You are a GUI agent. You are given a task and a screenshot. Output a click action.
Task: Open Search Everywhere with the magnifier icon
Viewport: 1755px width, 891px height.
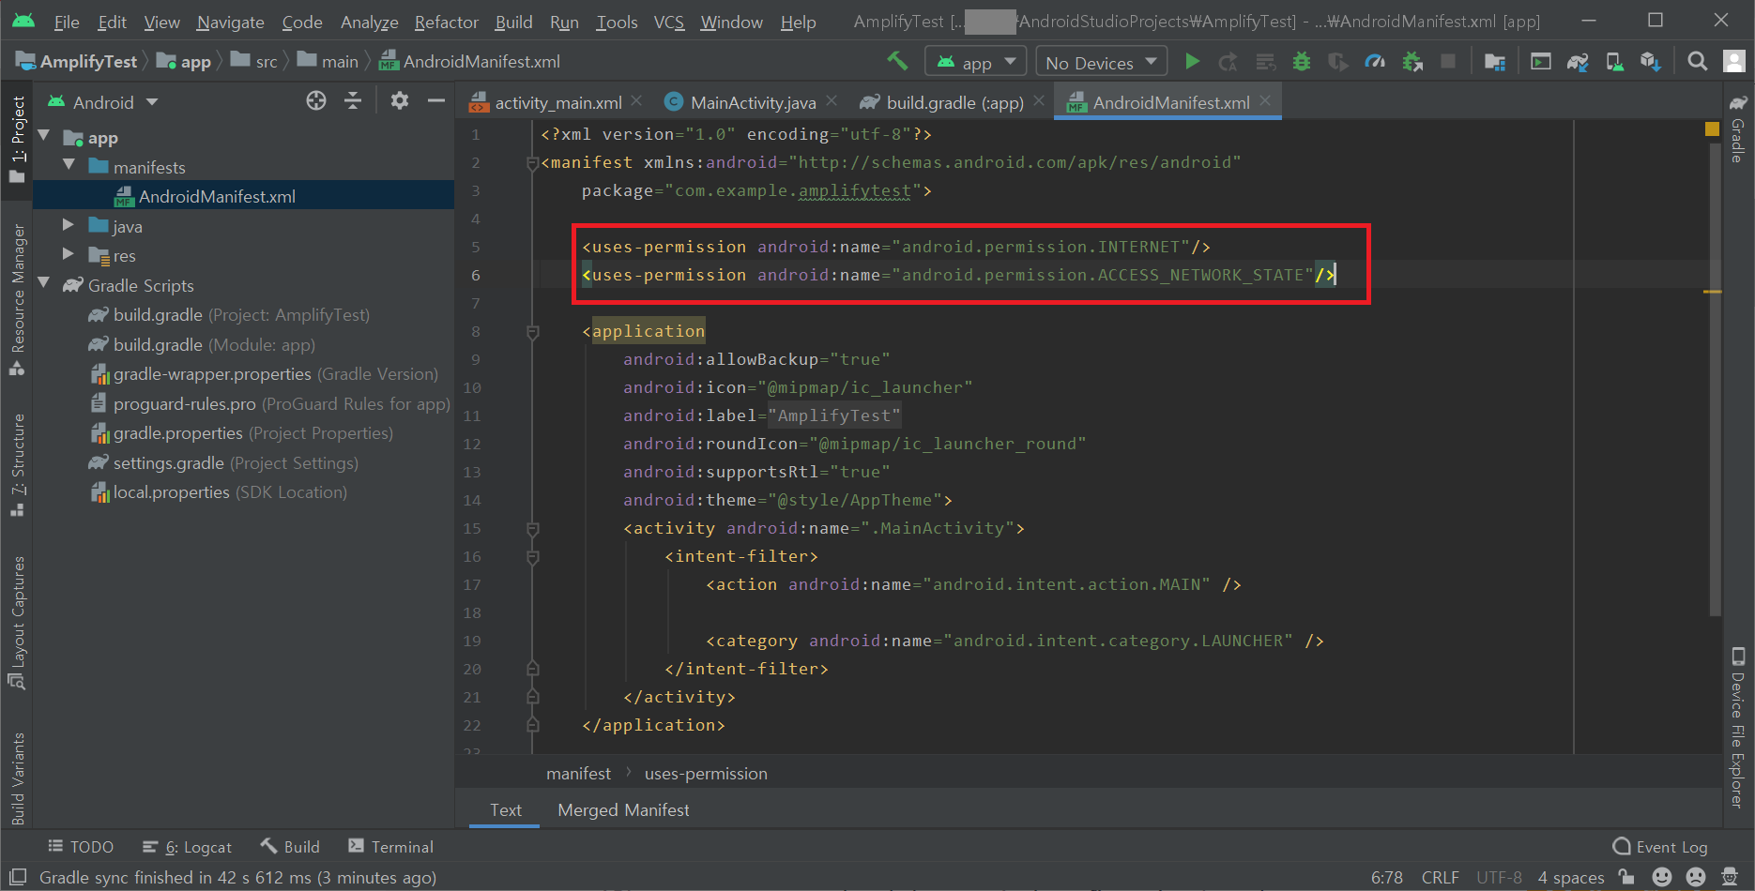point(1698,61)
